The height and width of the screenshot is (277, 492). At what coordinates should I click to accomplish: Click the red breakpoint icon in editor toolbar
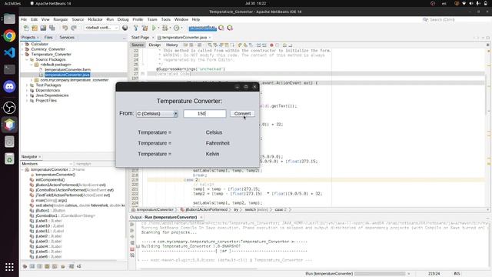271,45
